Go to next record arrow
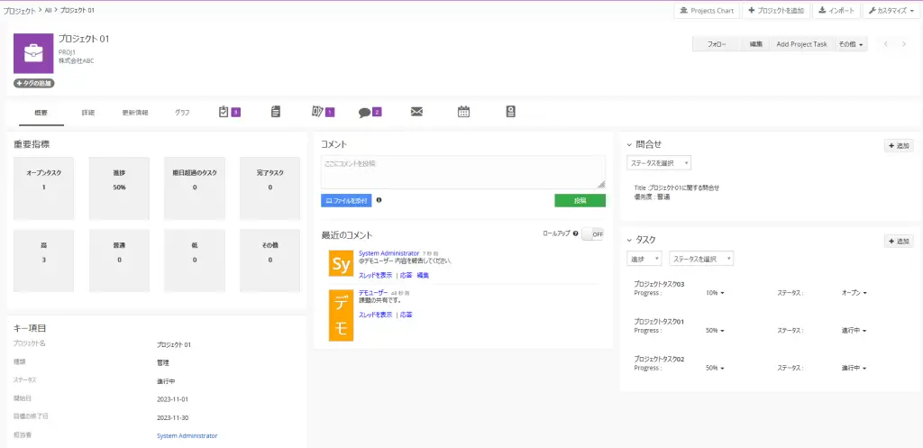923x448 pixels. 904,44
